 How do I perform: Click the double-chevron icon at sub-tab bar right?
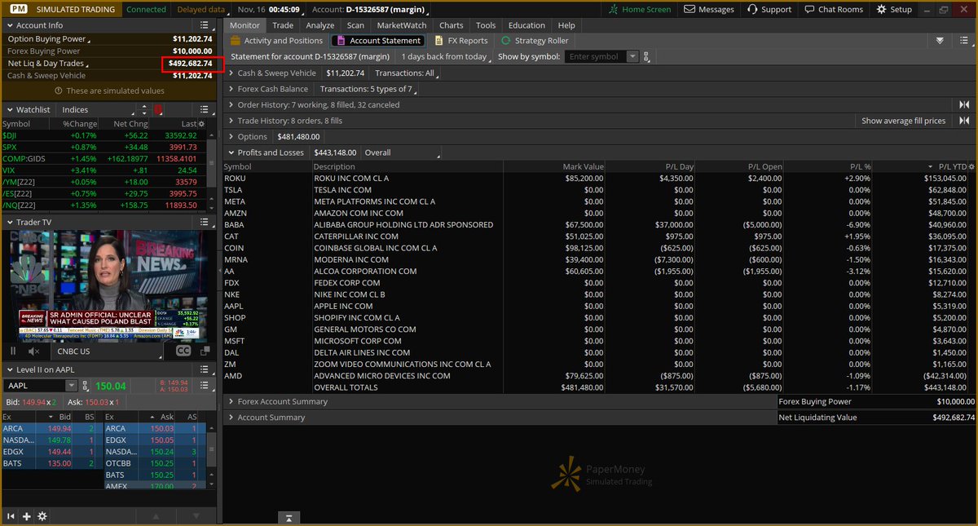[941, 41]
